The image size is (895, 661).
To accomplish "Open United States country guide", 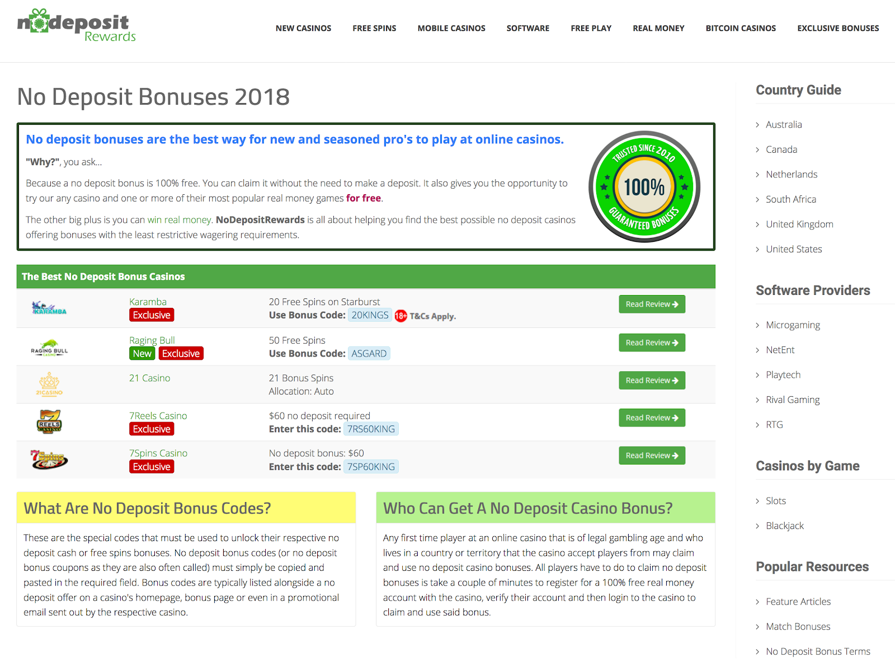I will point(794,249).
